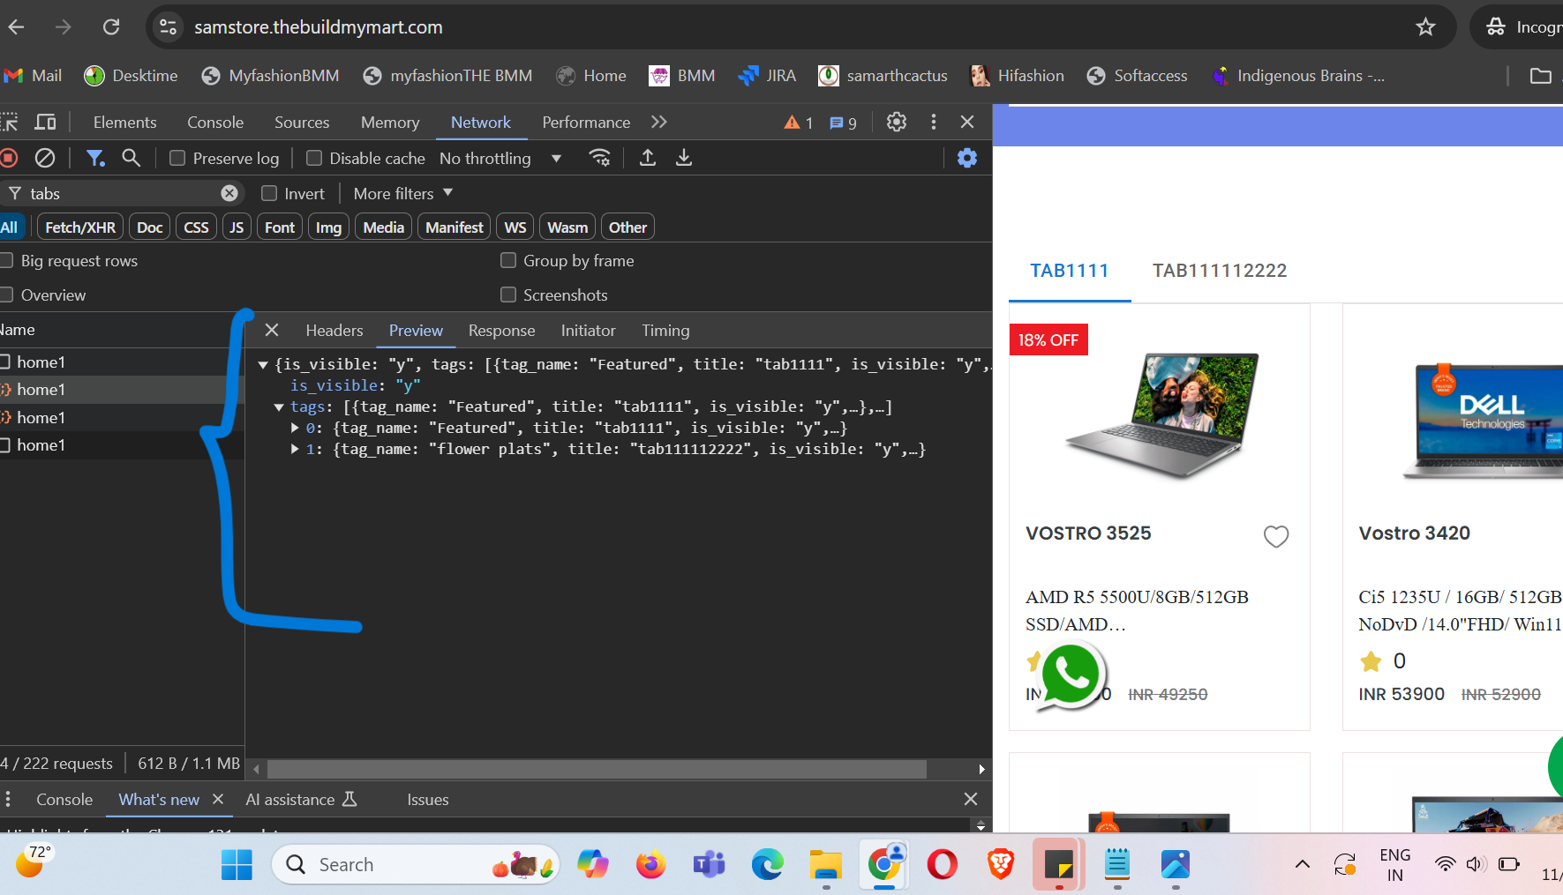Open WhatsApp chat floating icon
This screenshot has width=1563, height=895.
coord(1071,675)
